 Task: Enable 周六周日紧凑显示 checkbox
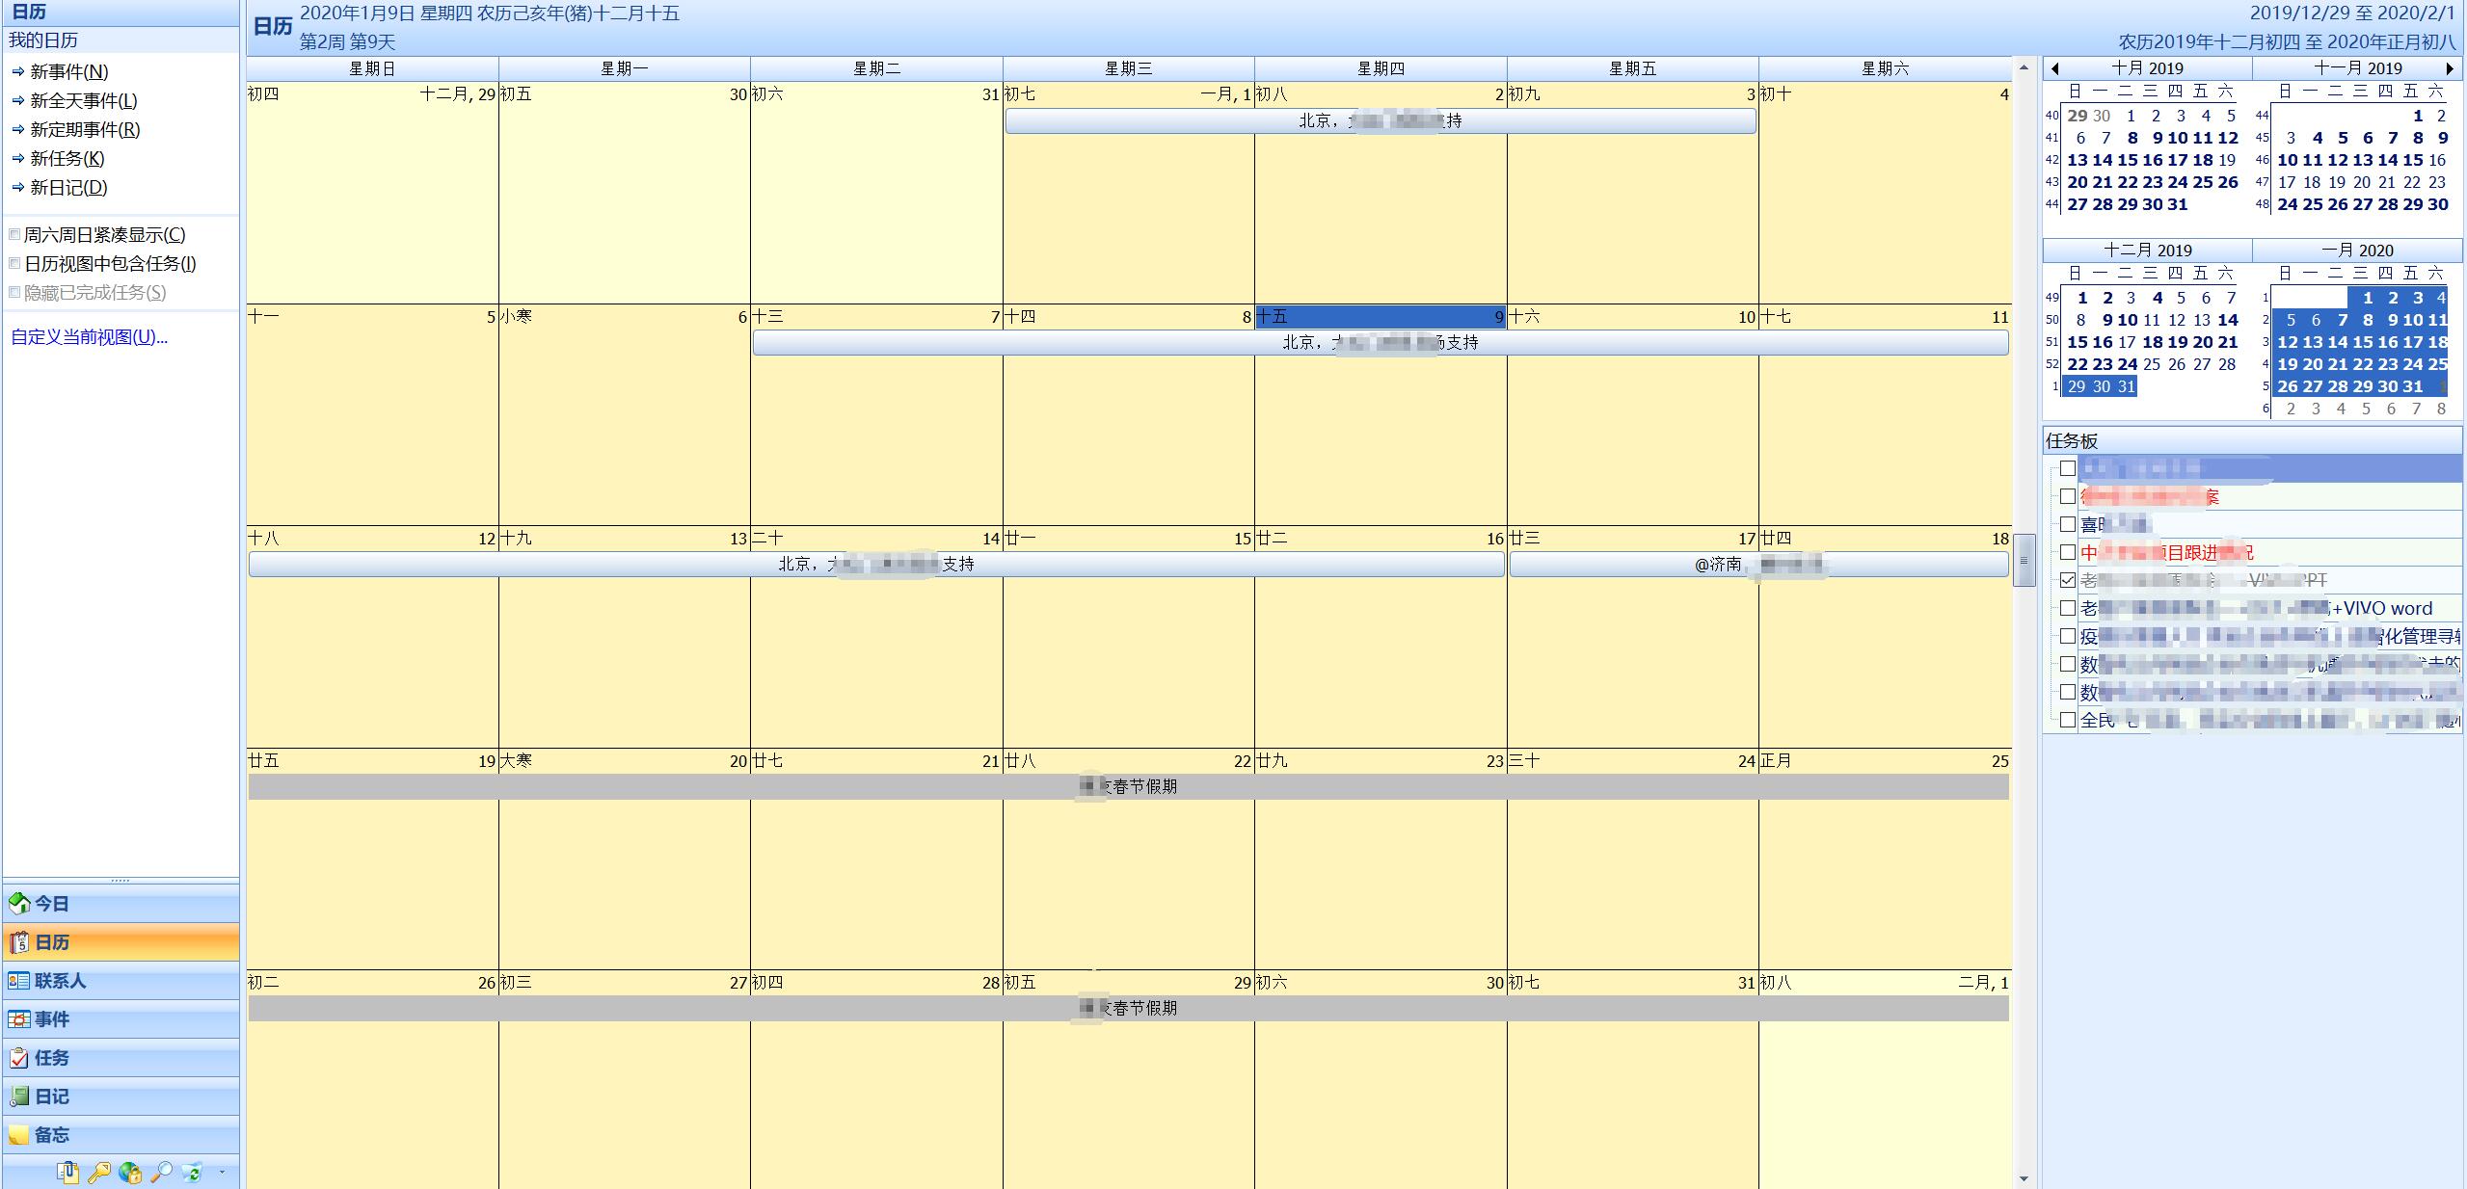coord(14,234)
